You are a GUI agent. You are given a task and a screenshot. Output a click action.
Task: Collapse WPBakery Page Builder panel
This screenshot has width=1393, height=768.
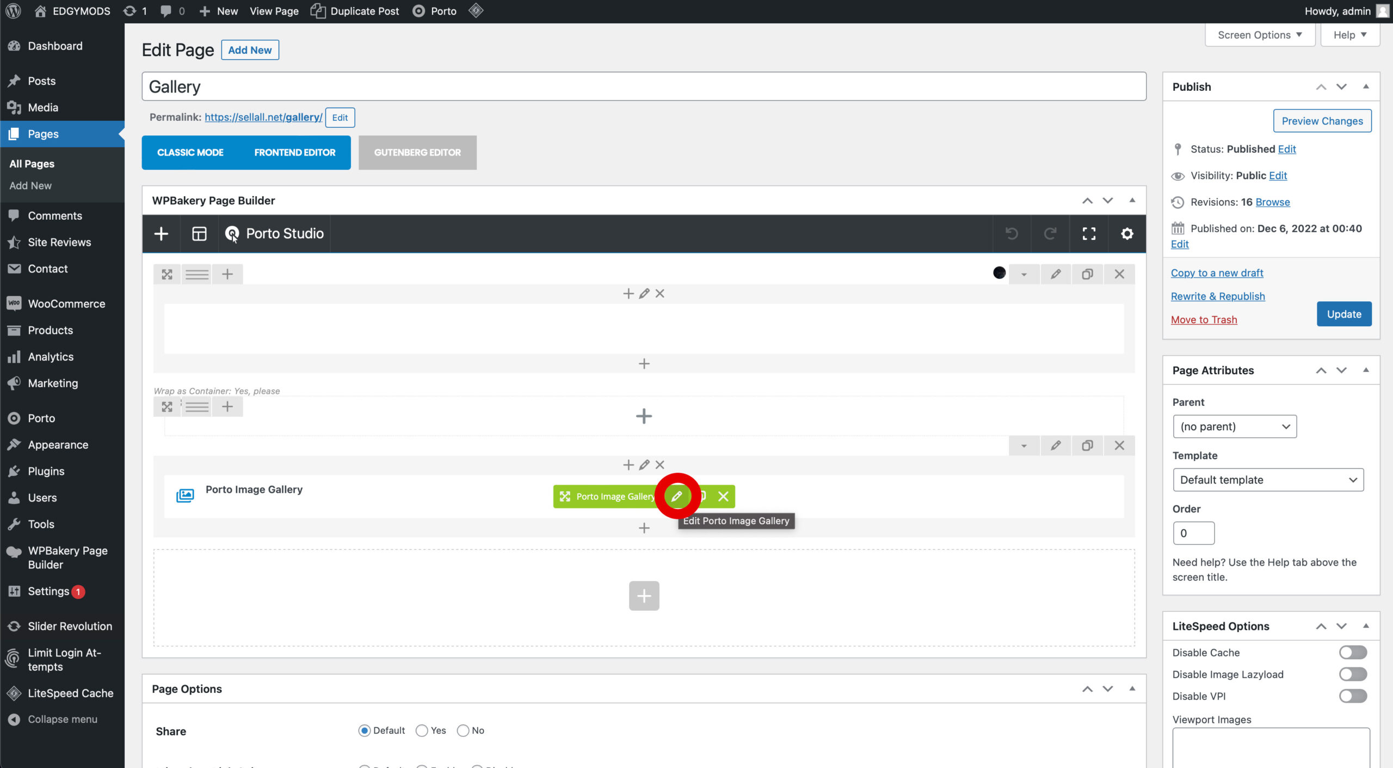pos(1132,200)
